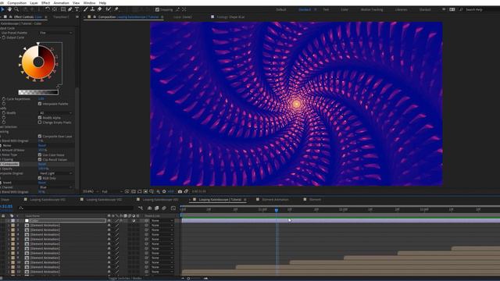Select the Rotation tool
The image size is (500, 281).
point(48,9)
